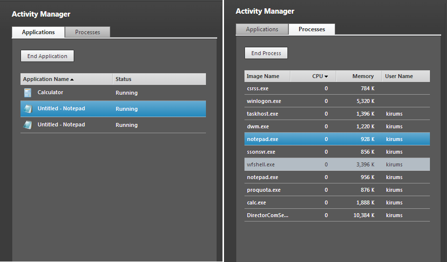The height and width of the screenshot is (262, 447).
Task: Sort processes by the Memory column header
Action: 363,76
